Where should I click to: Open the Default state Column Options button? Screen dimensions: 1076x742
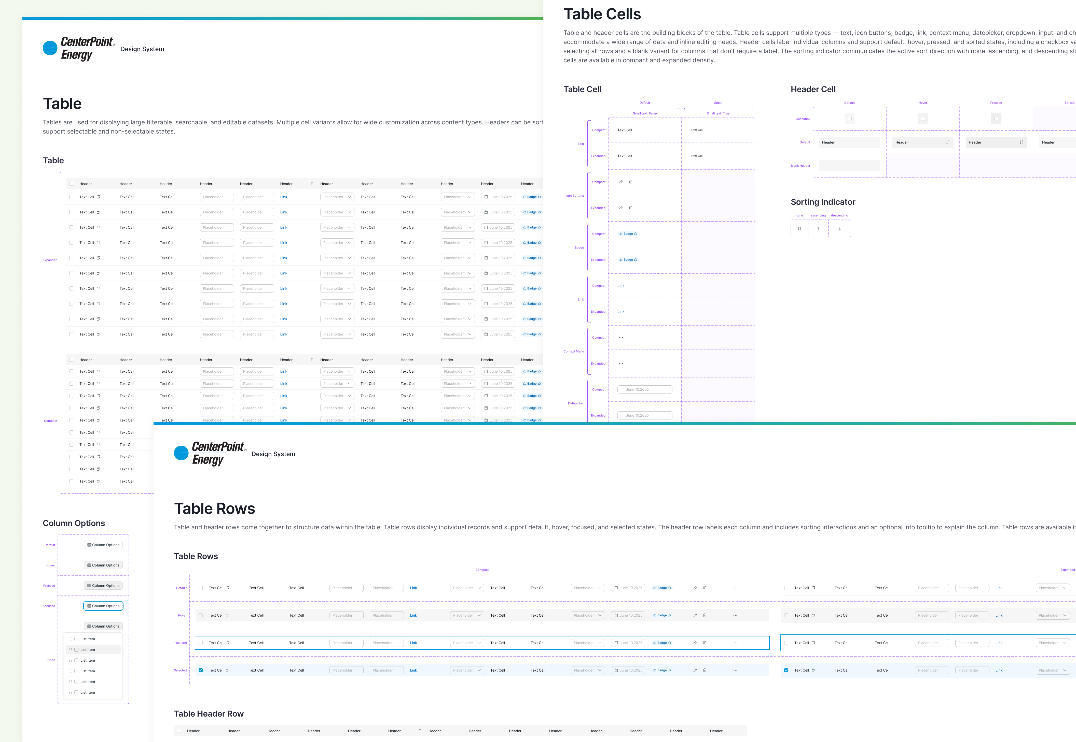coord(103,545)
